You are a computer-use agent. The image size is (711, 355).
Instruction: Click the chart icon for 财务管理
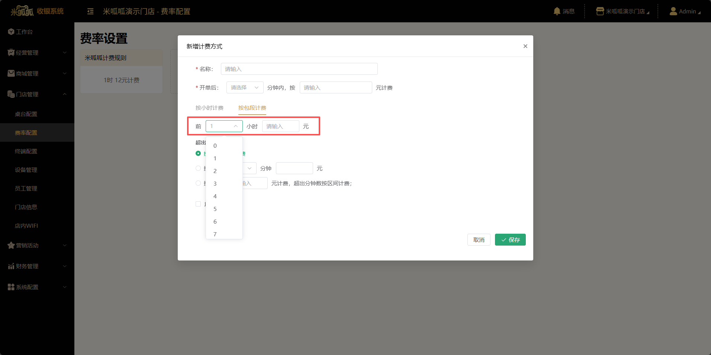[11, 266]
